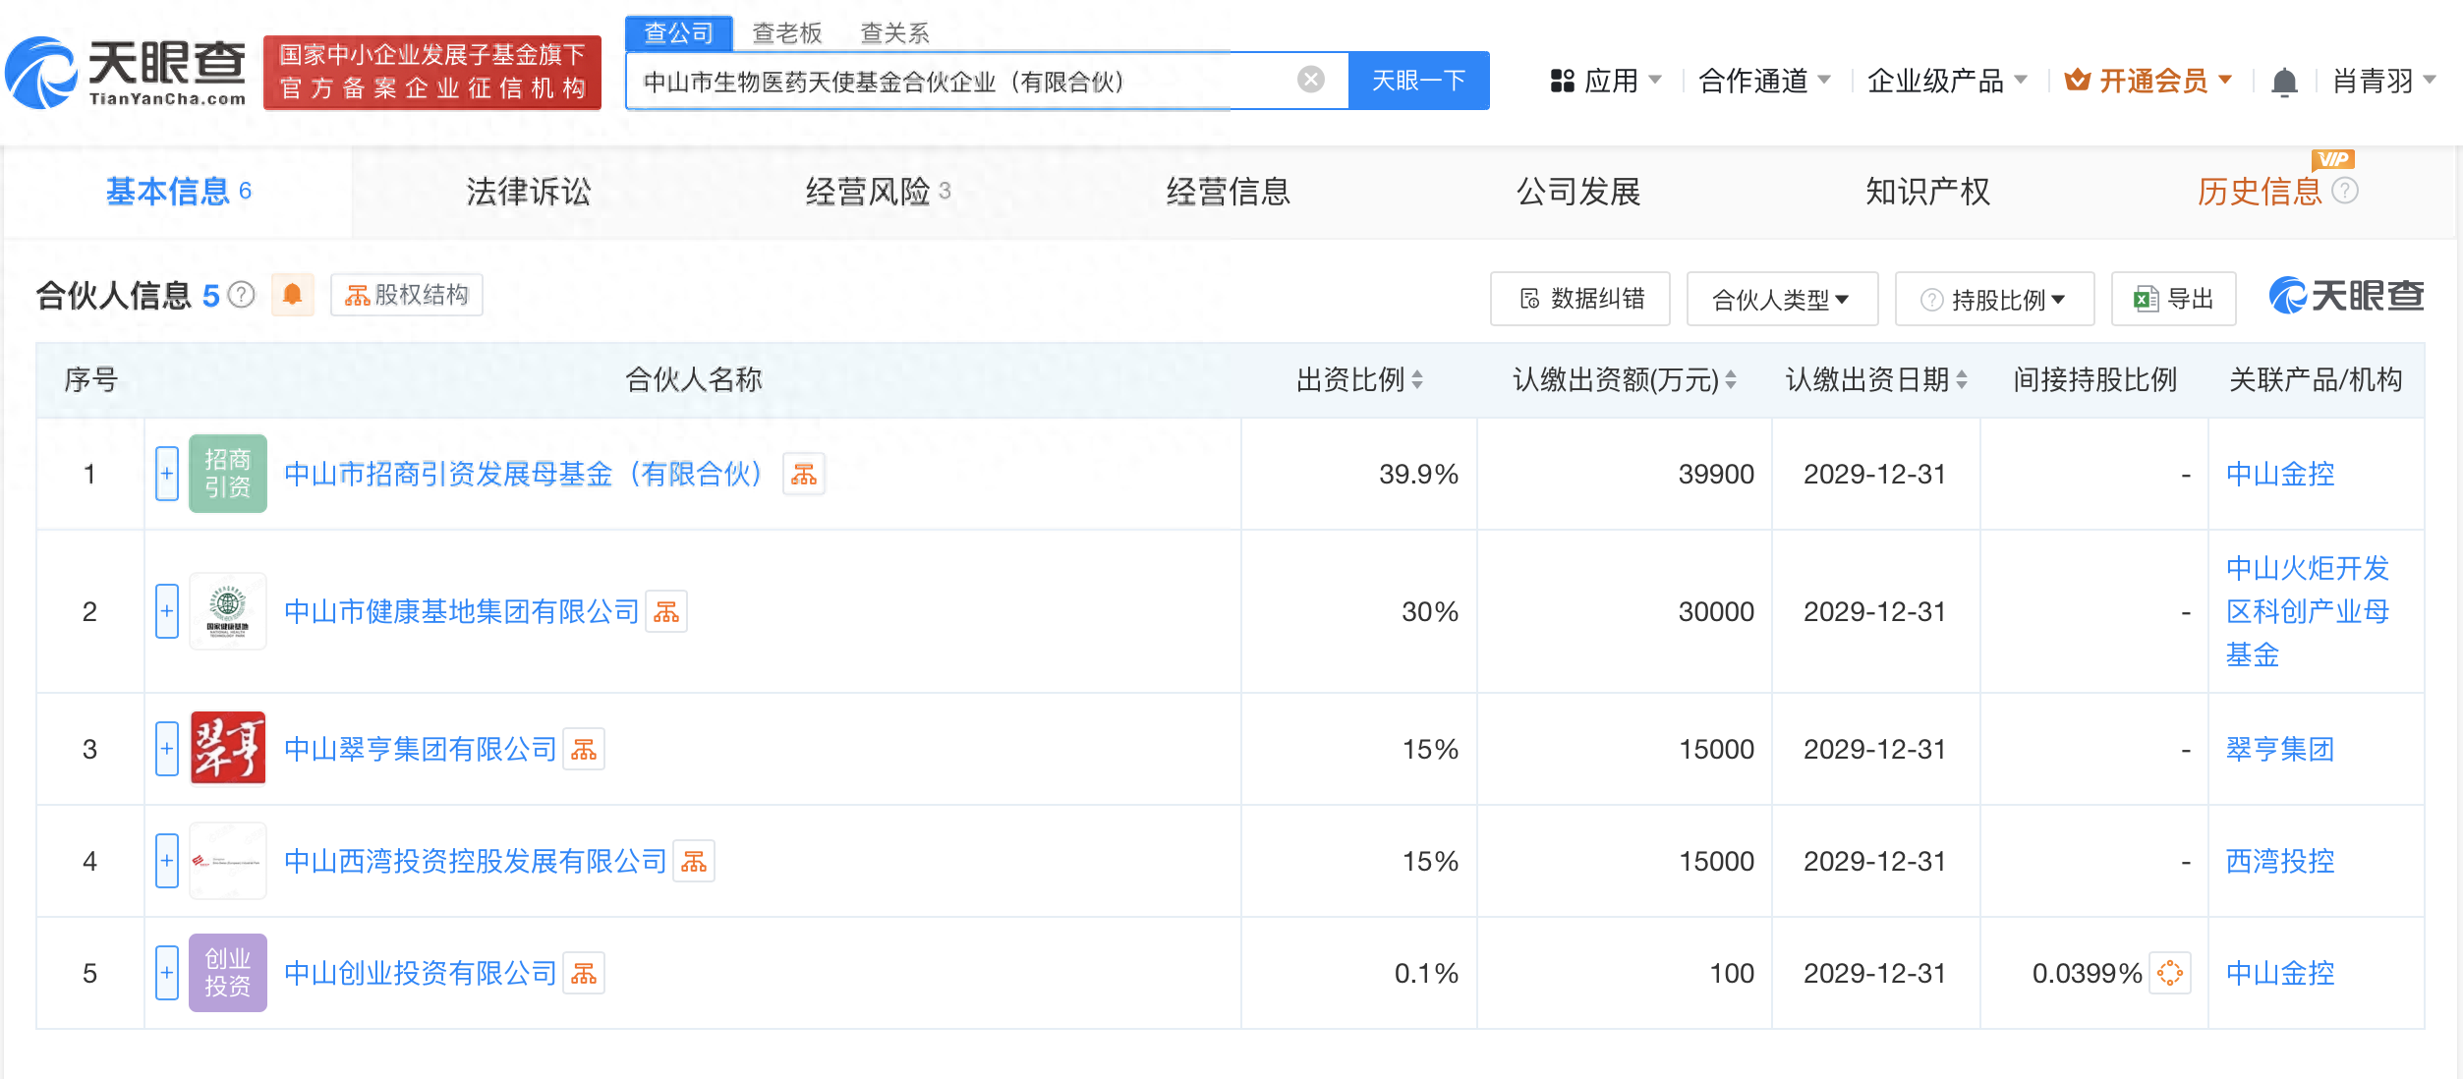This screenshot has width=2463, height=1079.
Task: Open link 中山市招商引资发展母基金（有限合伙）
Action: 524,475
